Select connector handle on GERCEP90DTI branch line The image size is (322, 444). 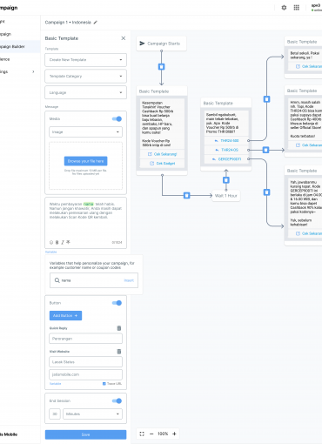[266, 192]
